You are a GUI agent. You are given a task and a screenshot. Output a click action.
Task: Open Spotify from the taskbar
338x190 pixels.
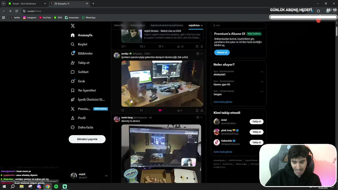[56, 187]
